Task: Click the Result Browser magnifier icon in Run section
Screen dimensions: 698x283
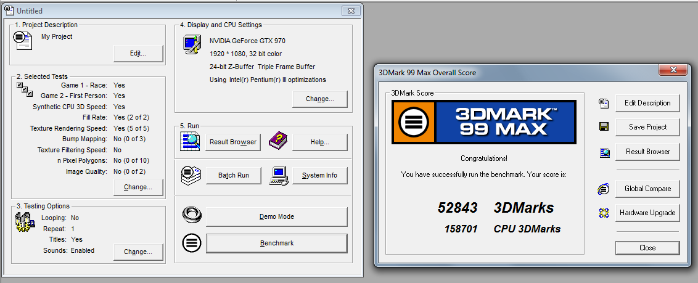Action: click(x=190, y=142)
